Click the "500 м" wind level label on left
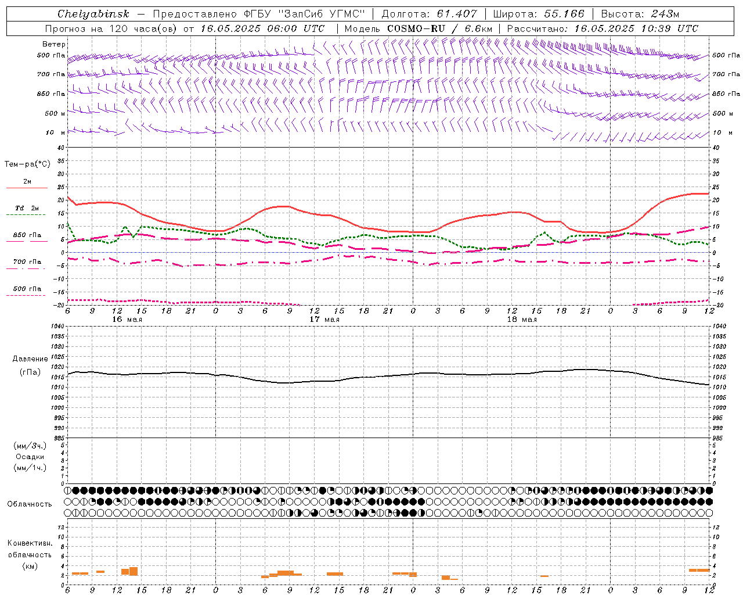Image resolution: width=743 pixels, height=595 pixels. pyautogui.click(x=55, y=113)
